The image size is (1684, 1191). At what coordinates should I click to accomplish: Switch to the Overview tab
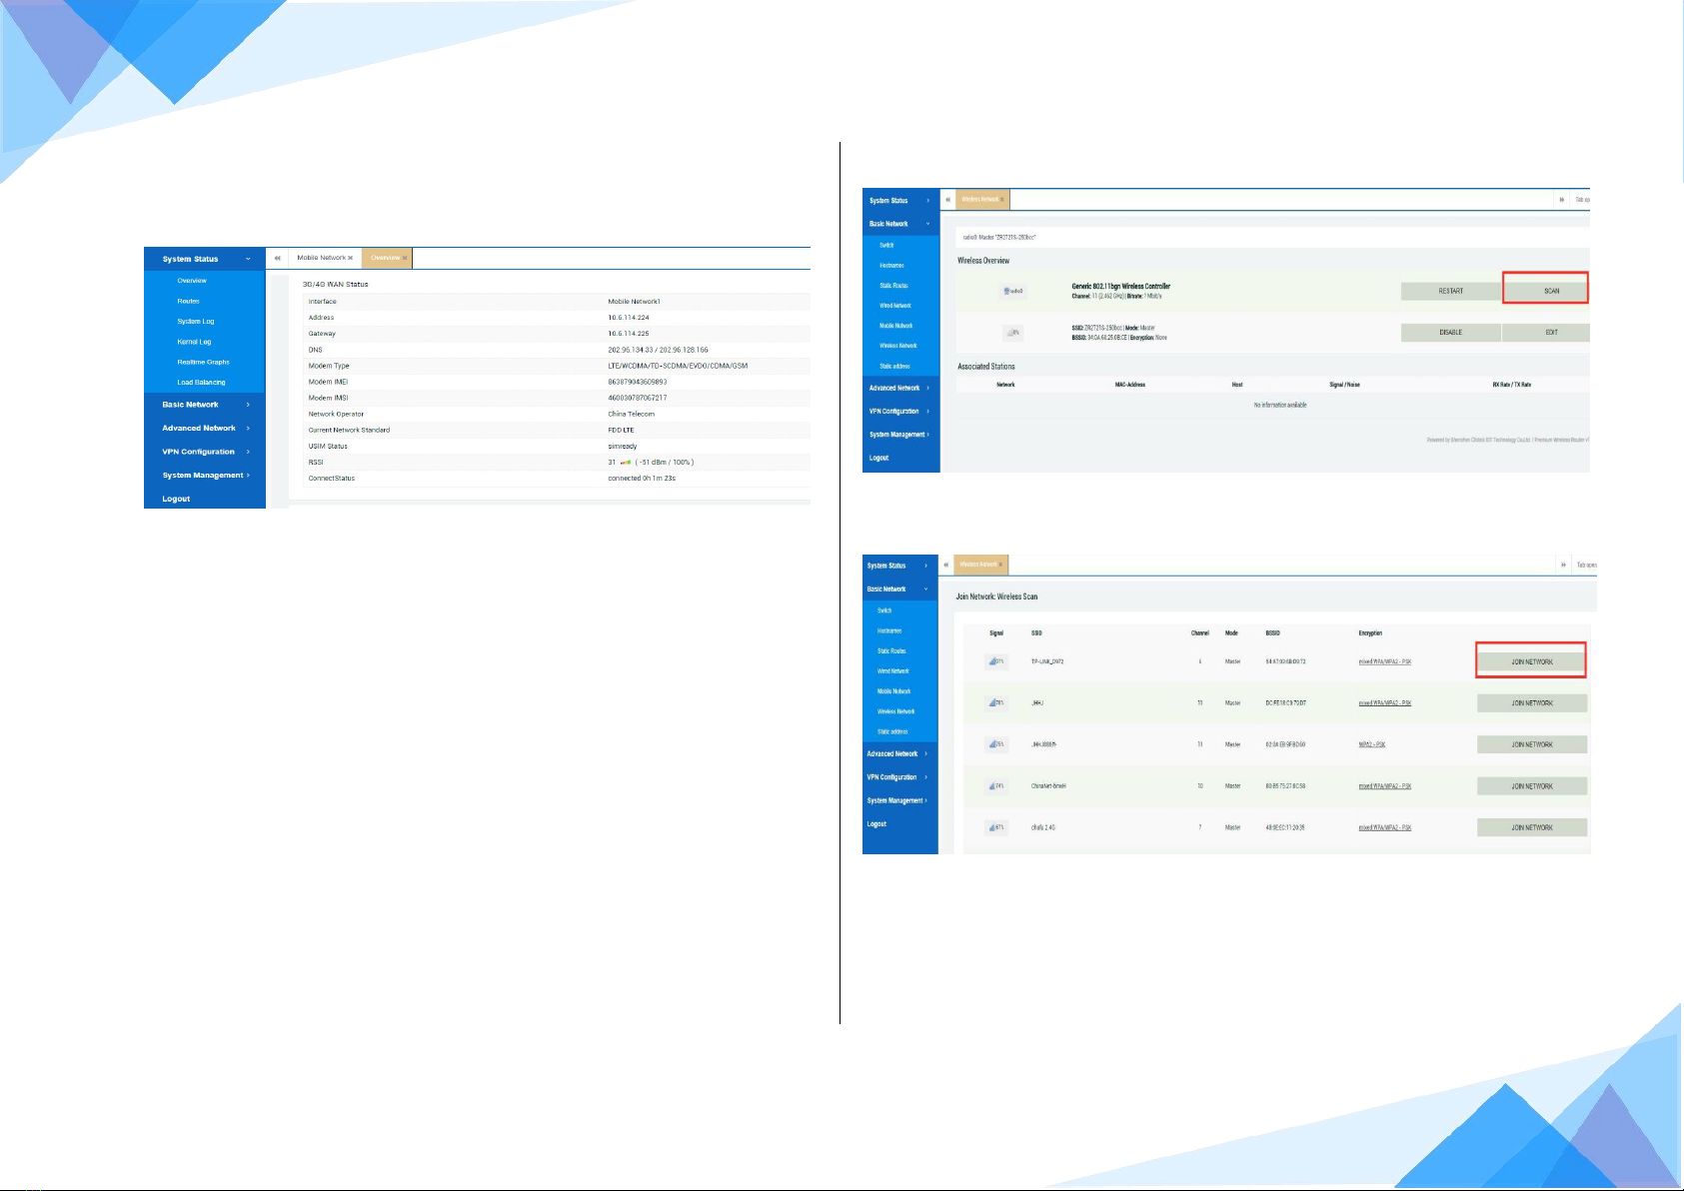[x=384, y=258]
